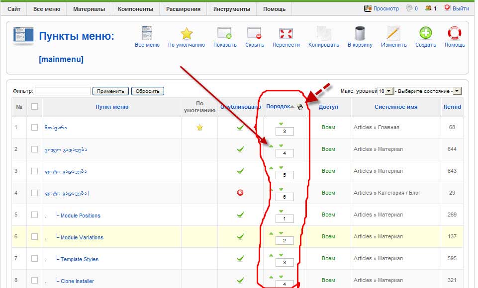The width and height of the screenshot is (478, 288).
Task: Click the Просмотр preview icon
Action: (x=368, y=8)
